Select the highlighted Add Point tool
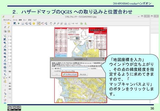This screenshot has width=160, height=111. point(39,24)
